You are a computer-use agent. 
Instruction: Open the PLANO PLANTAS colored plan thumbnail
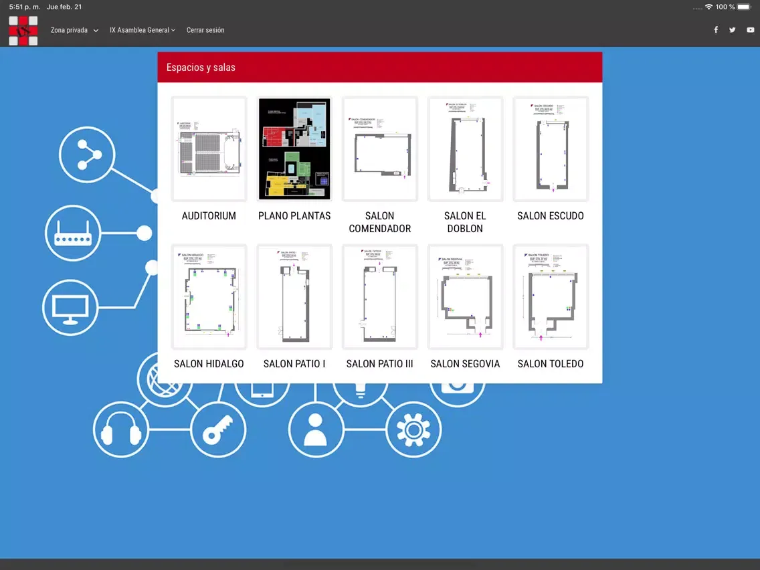[x=294, y=149]
